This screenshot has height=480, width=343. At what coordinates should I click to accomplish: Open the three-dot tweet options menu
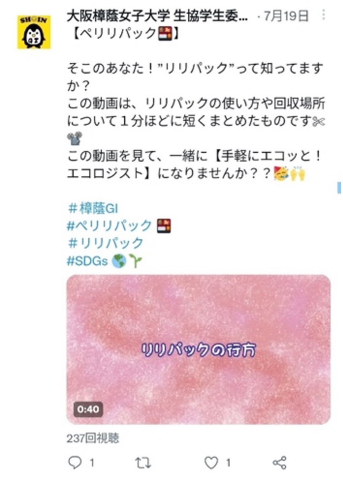[x=323, y=15]
